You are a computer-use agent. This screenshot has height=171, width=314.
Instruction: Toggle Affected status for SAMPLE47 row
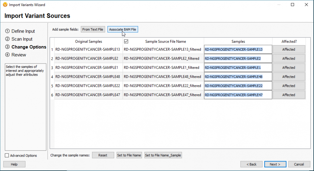click(289, 95)
